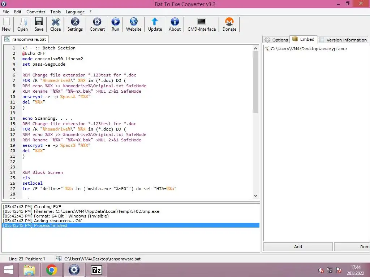The width and height of the screenshot is (370, 277).
Task: Click the Action Center flag tray icon
Action: [x=339, y=270]
